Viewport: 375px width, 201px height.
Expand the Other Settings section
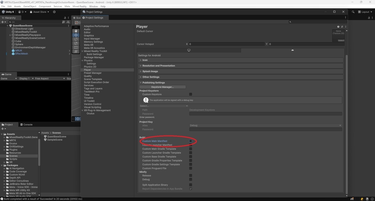coord(151,77)
